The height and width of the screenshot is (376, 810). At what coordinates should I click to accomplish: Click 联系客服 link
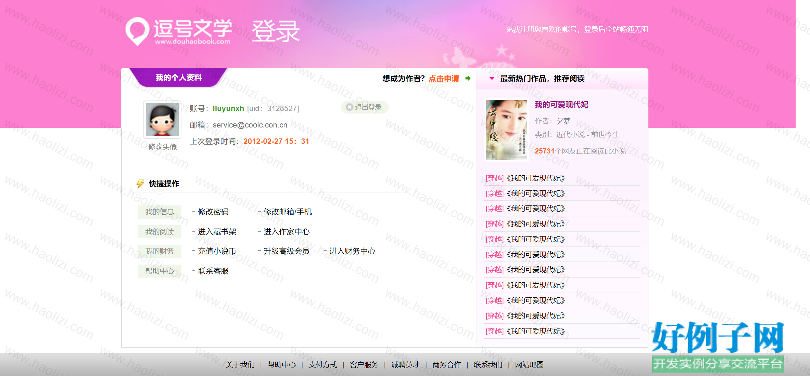[213, 271]
